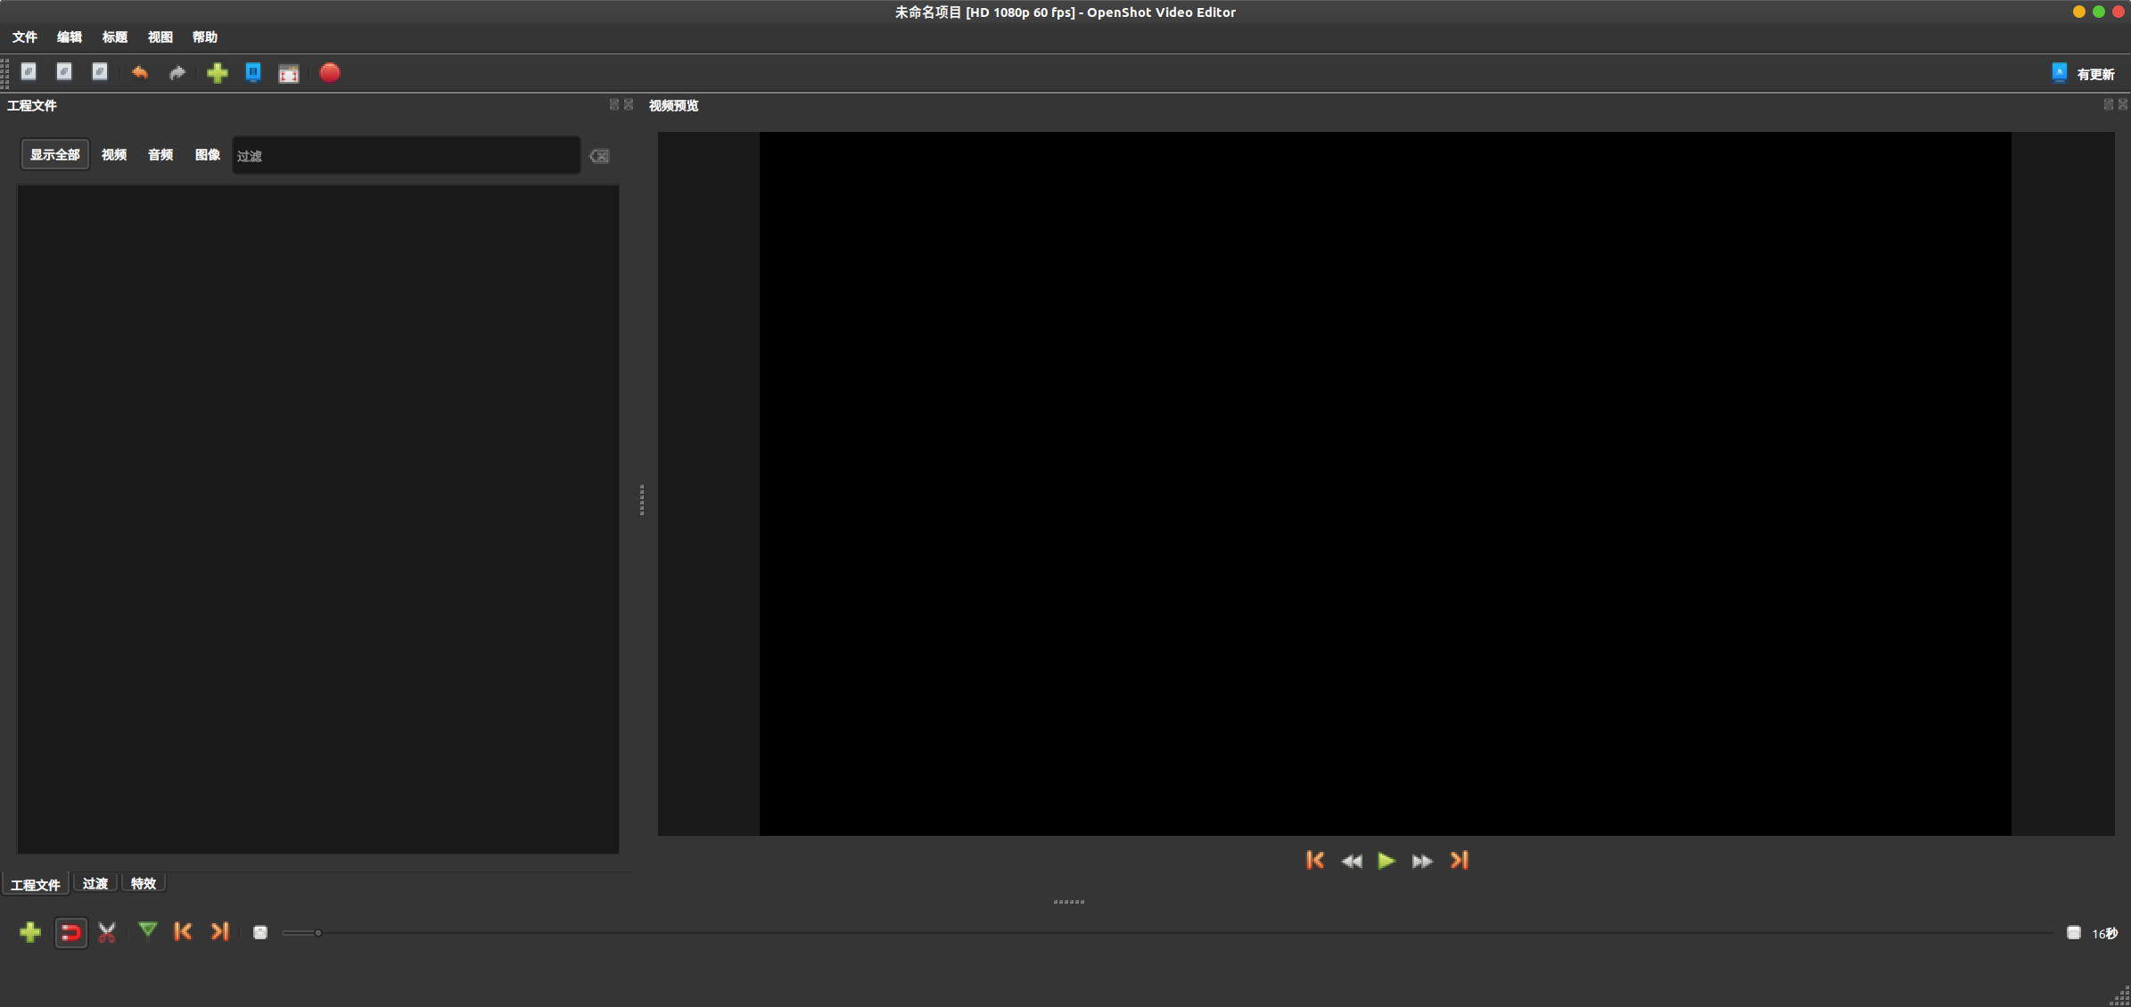Viewport: 2131px width, 1007px height.
Task: Click the main toolbar drag handle
Action: point(5,73)
